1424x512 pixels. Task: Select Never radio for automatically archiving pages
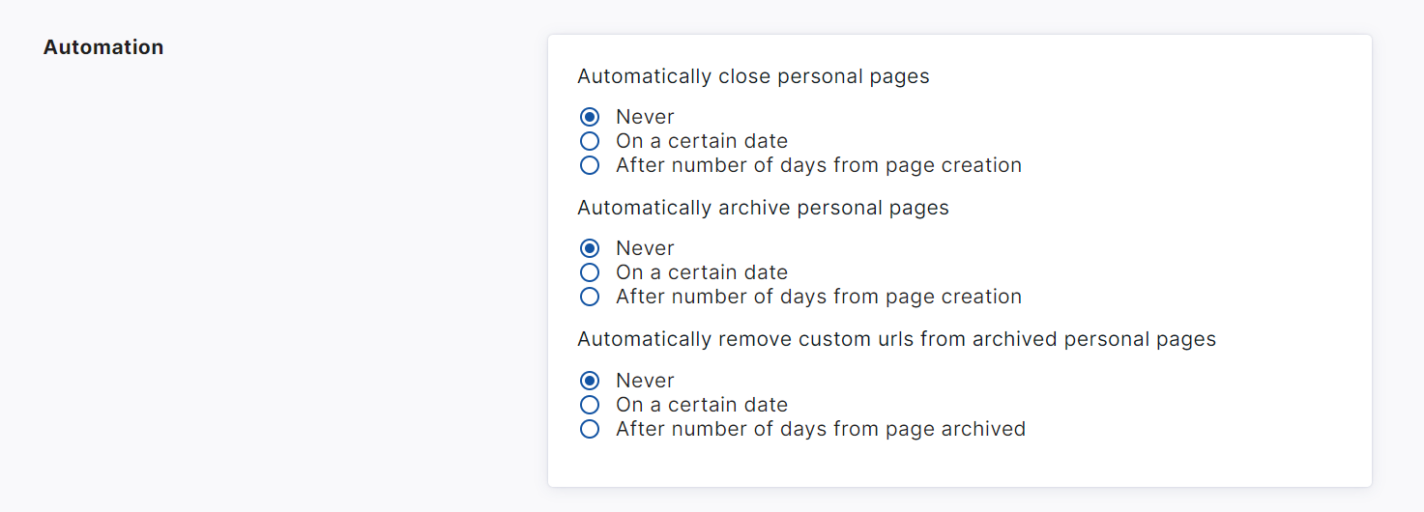590,248
